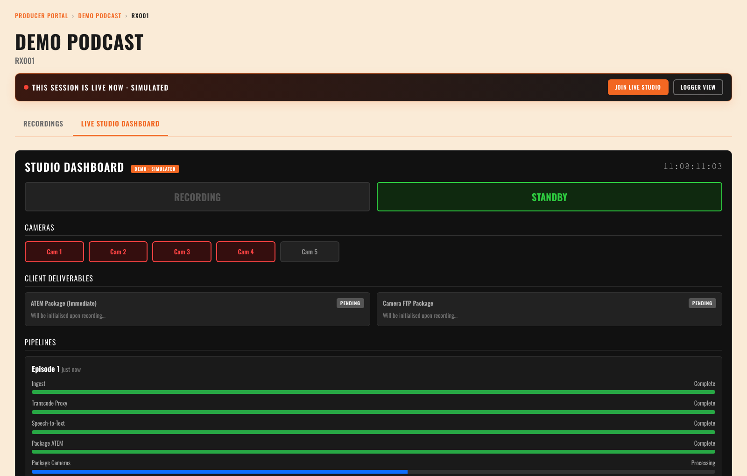747x476 pixels.
Task: Join the live studio session
Action: tap(638, 87)
